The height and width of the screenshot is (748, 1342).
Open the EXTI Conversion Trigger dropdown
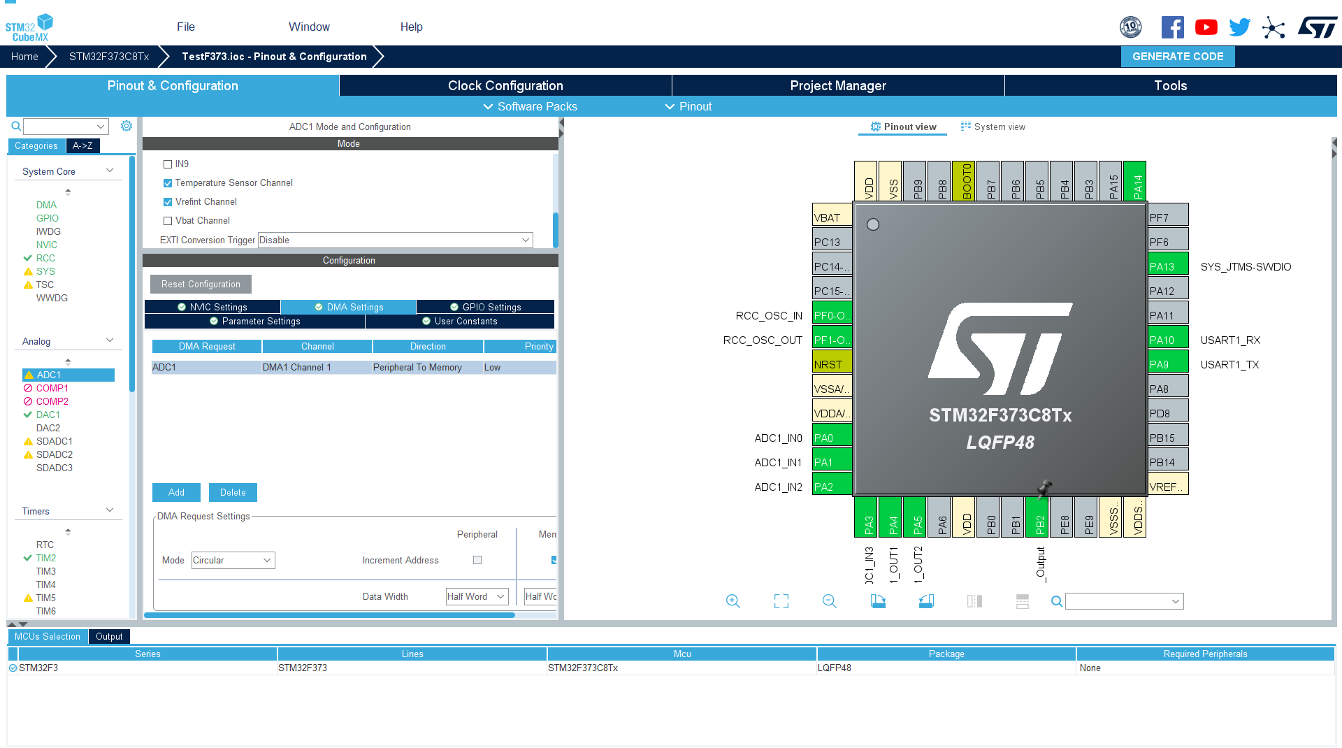(395, 240)
